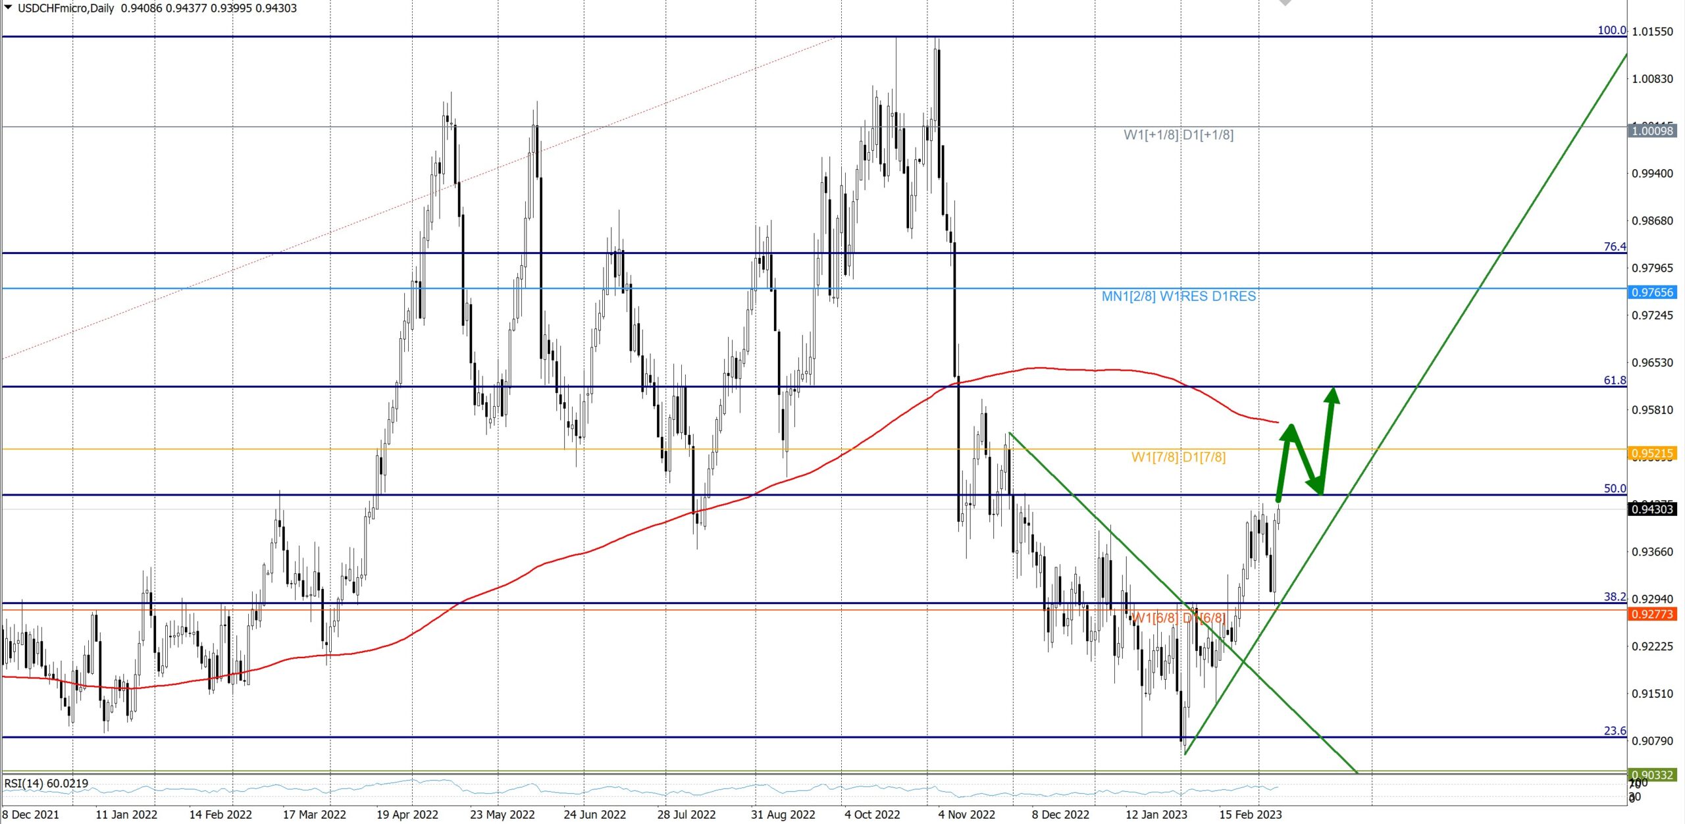Click the orange 0.95215 price tag
The image size is (1685, 824).
click(x=1651, y=453)
